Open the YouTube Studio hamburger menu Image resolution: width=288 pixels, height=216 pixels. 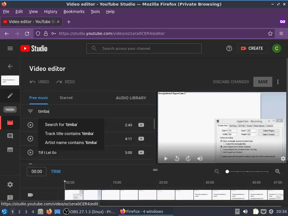10,48
